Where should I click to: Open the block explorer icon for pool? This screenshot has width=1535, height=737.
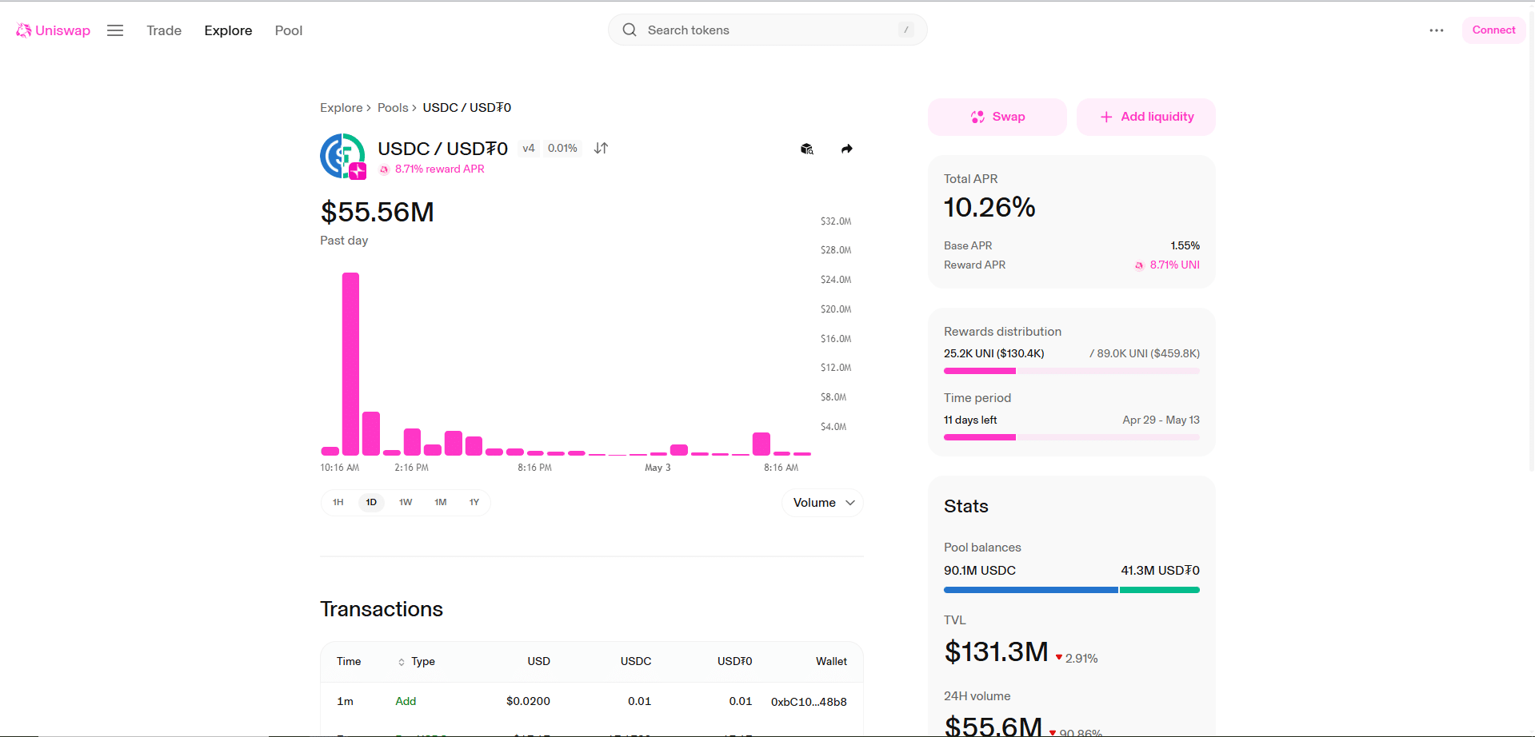(x=807, y=149)
